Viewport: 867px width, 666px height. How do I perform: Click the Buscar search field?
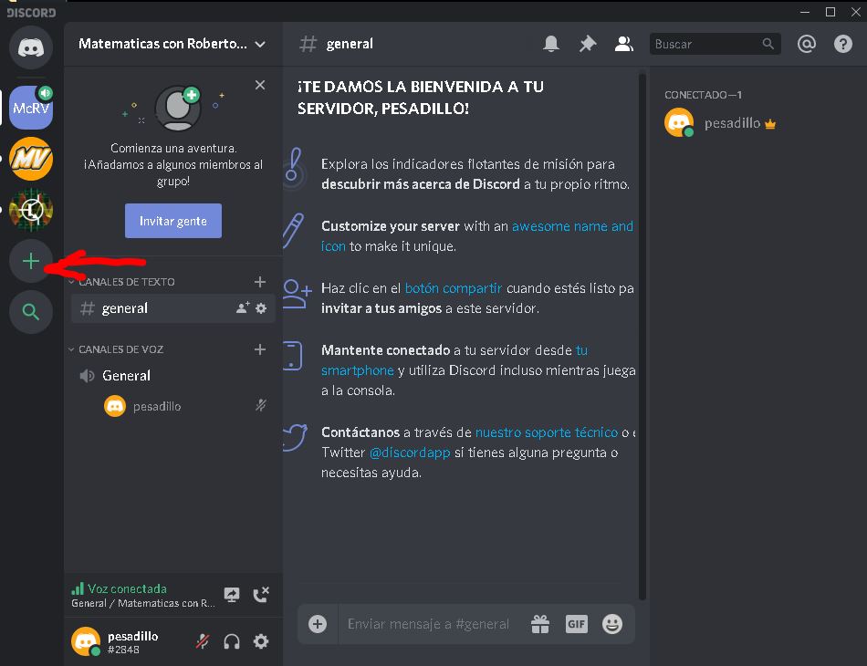coord(715,44)
